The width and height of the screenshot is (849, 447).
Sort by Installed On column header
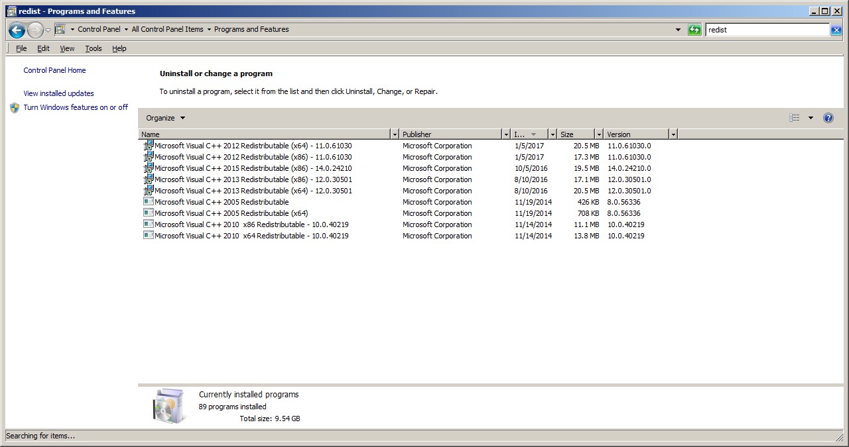[530, 134]
